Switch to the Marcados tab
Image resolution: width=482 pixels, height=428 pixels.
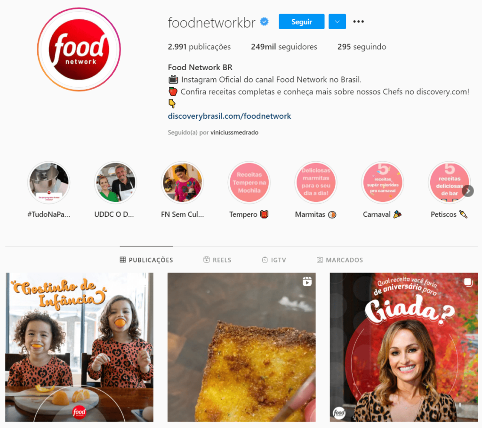pos(340,260)
